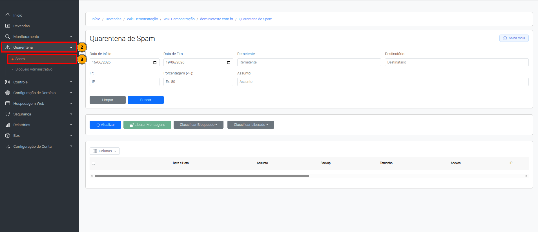Screen dimensions: 538x232
Task: Click the Relatórios bar chart icon
Action: click(8, 125)
